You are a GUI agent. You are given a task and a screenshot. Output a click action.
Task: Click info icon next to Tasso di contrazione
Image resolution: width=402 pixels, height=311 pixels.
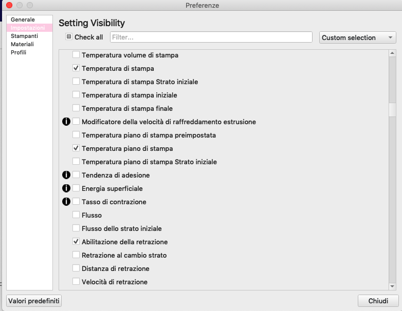pyautogui.click(x=66, y=202)
